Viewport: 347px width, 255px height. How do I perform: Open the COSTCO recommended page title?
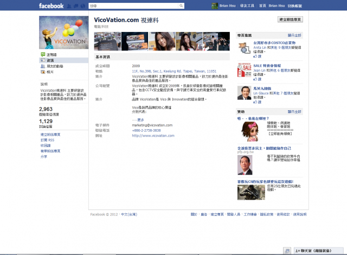pos(274,43)
